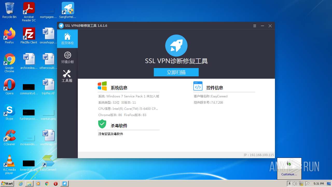Screen dimensions: 332x187
Task: Close the SSL VPN tool window
Action: (x=270, y=26)
